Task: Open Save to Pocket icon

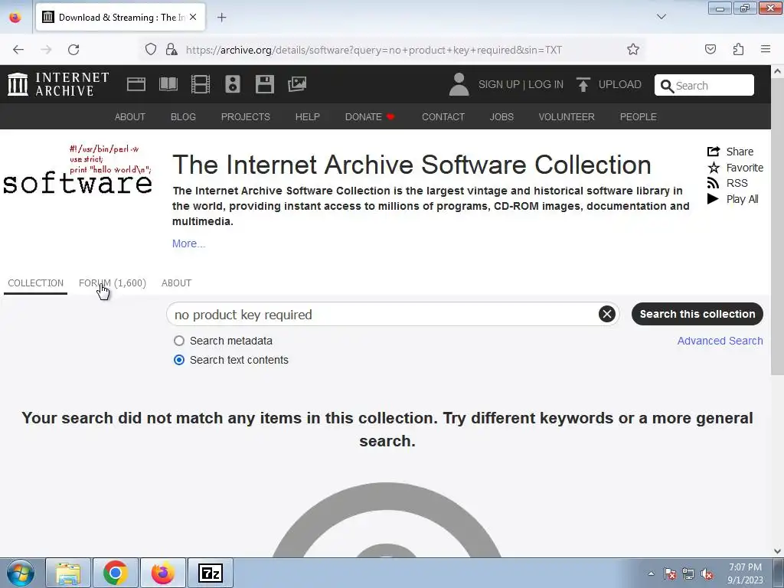Action: pyautogui.click(x=710, y=49)
